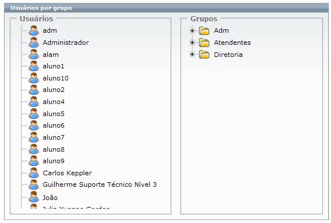This screenshot has height=223, width=331.
Task: Click the avatar icon beside alam
Action: point(34,54)
